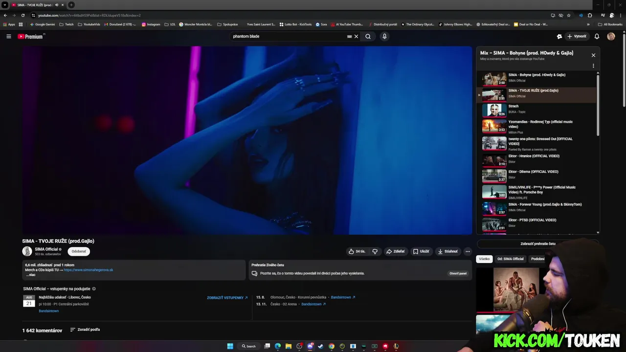Reload the page
Image resolution: width=626 pixels, height=352 pixels.
22,15
